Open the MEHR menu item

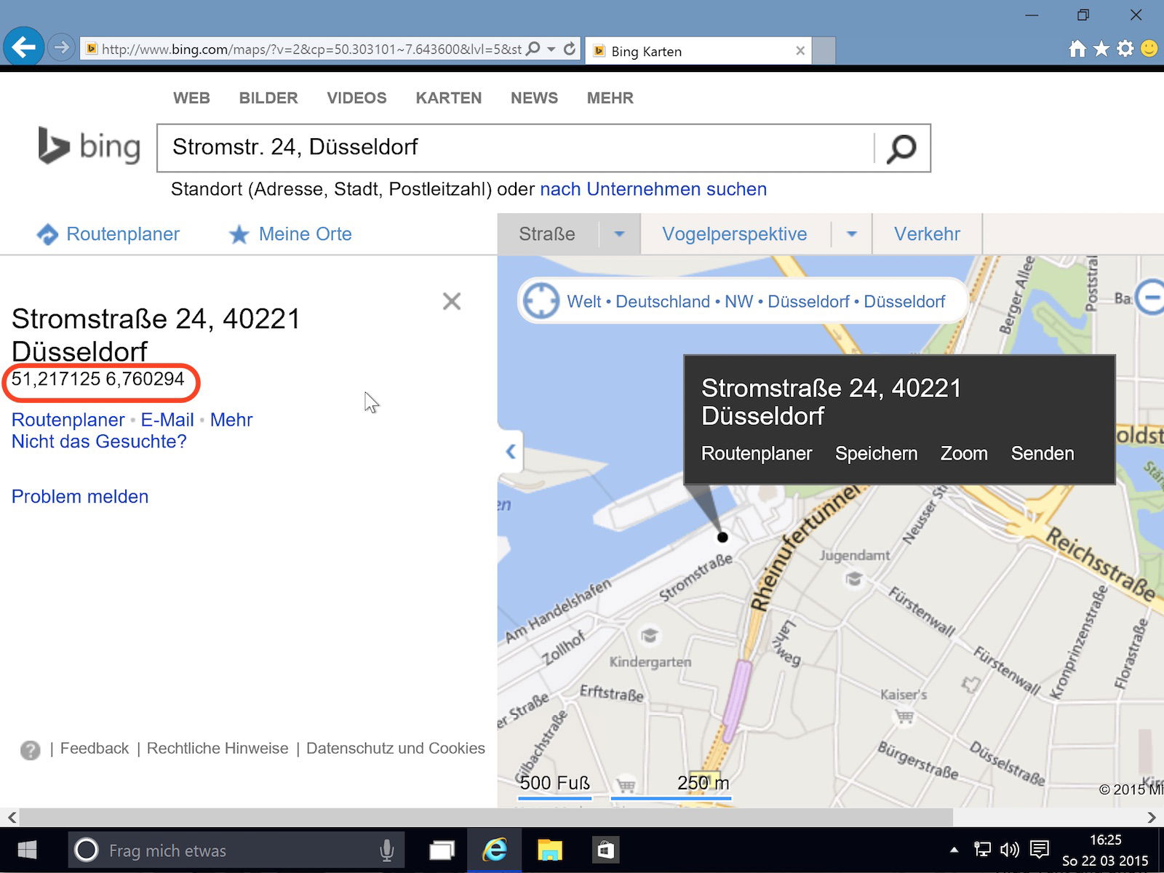[610, 98]
